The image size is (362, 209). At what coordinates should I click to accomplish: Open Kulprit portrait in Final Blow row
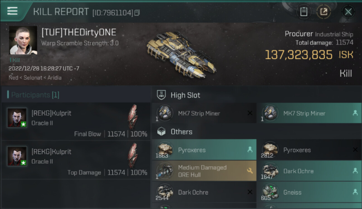(17, 118)
